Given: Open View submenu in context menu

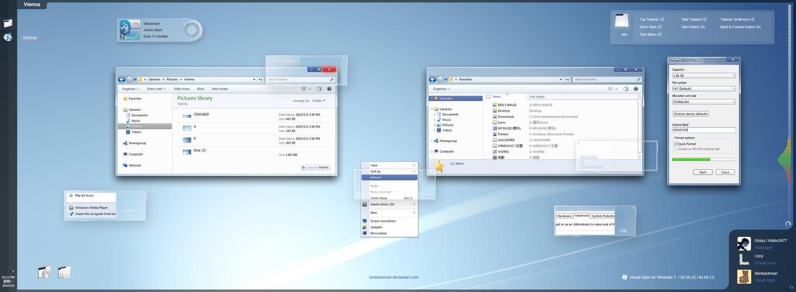Looking at the screenshot, I should tap(389, 165).
